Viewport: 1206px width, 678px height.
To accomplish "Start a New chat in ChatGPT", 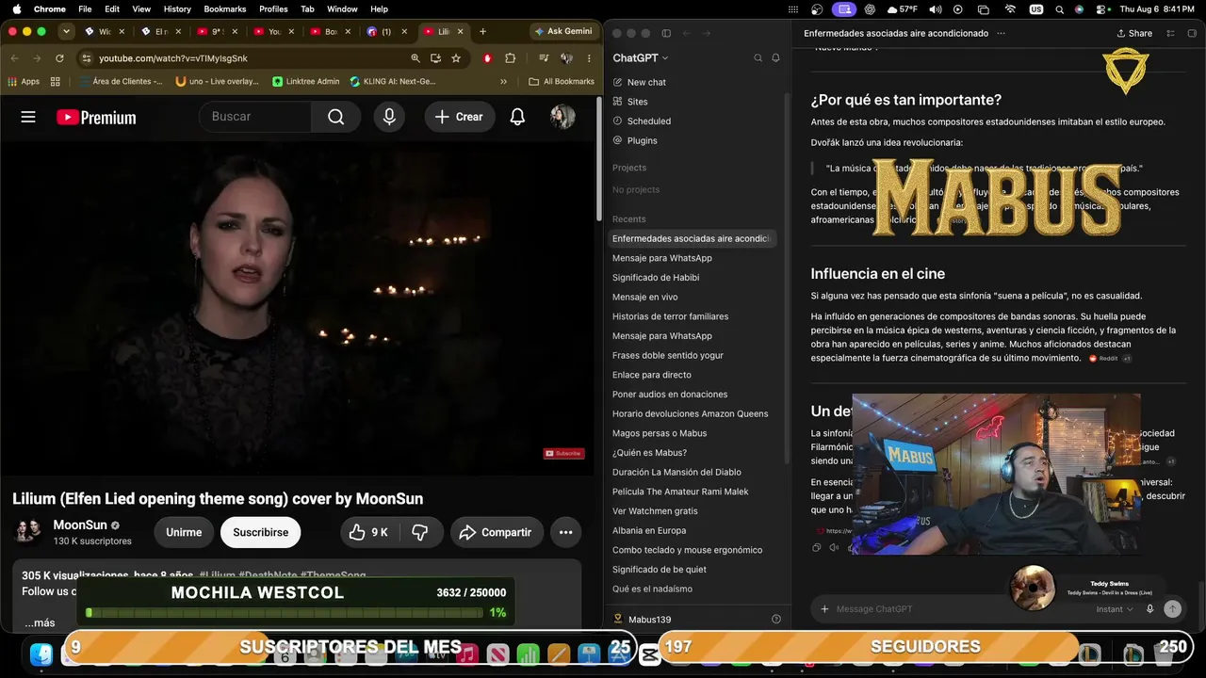I will pyautogui.click(x=639, y=82).
